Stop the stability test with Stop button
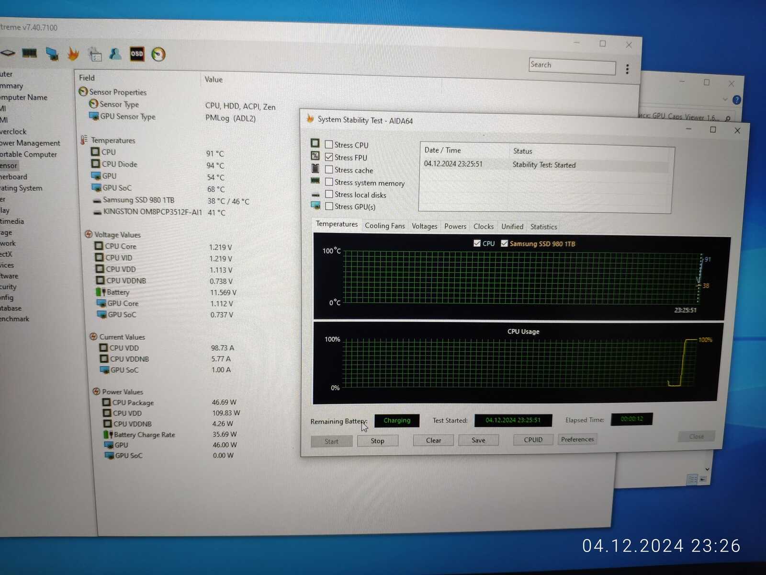This screenshot has width=766, height=575. (377, 441)
